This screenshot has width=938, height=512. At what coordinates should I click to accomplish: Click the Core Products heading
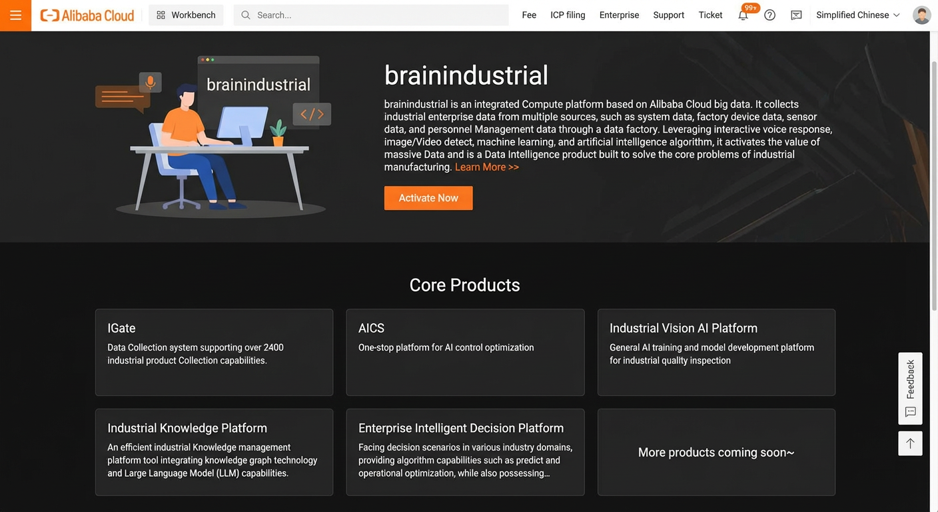pos(464,285)
